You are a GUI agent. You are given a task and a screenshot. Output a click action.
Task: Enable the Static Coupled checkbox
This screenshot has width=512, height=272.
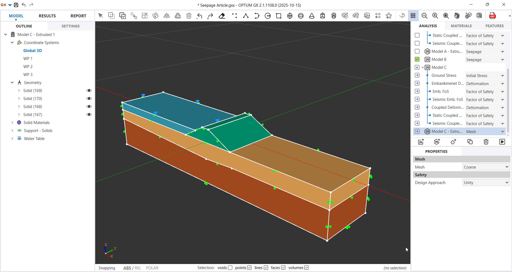coord(417,35)
